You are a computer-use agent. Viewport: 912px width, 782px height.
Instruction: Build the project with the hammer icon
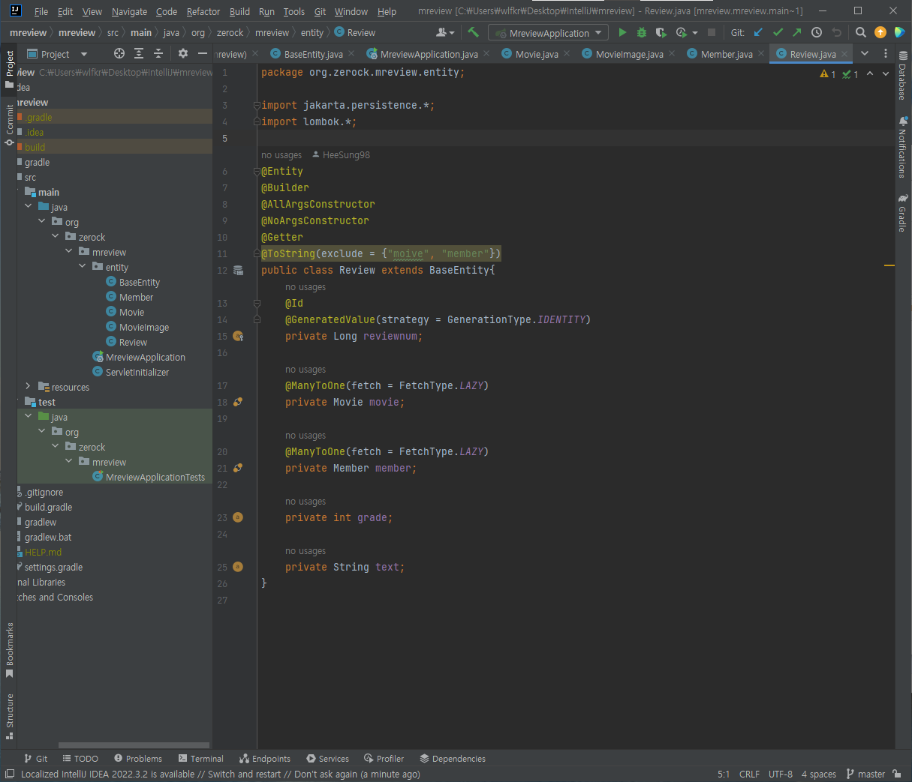(473, 32)
